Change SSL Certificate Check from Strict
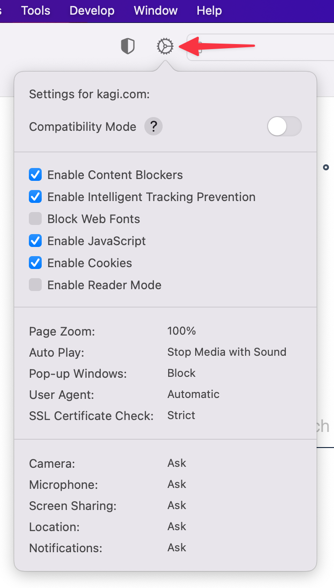The height and width of the screenshot is (588, 334). (x=181, y=415)
